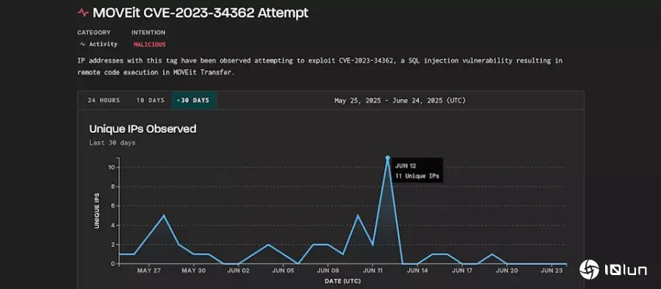This screenshot has width=661, height=289.
Task: Click the JUN 20 x-axis label
Action: click(x=507, y=271)
